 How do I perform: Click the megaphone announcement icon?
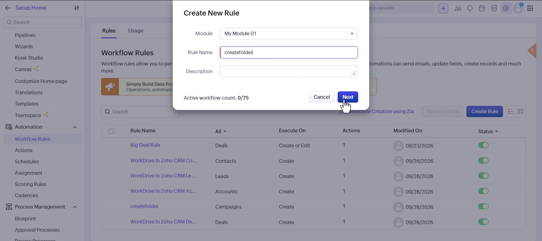pos(110,87)
